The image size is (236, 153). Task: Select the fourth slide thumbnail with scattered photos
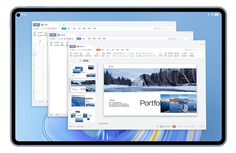click(x=83, y=116)
